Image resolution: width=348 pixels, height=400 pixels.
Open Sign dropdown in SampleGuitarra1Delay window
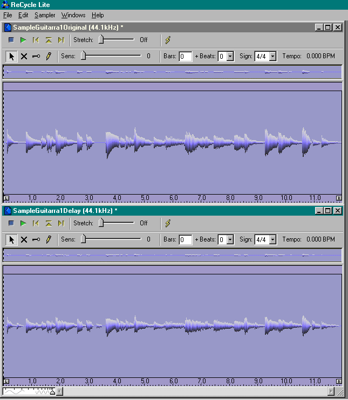[272, 240]
